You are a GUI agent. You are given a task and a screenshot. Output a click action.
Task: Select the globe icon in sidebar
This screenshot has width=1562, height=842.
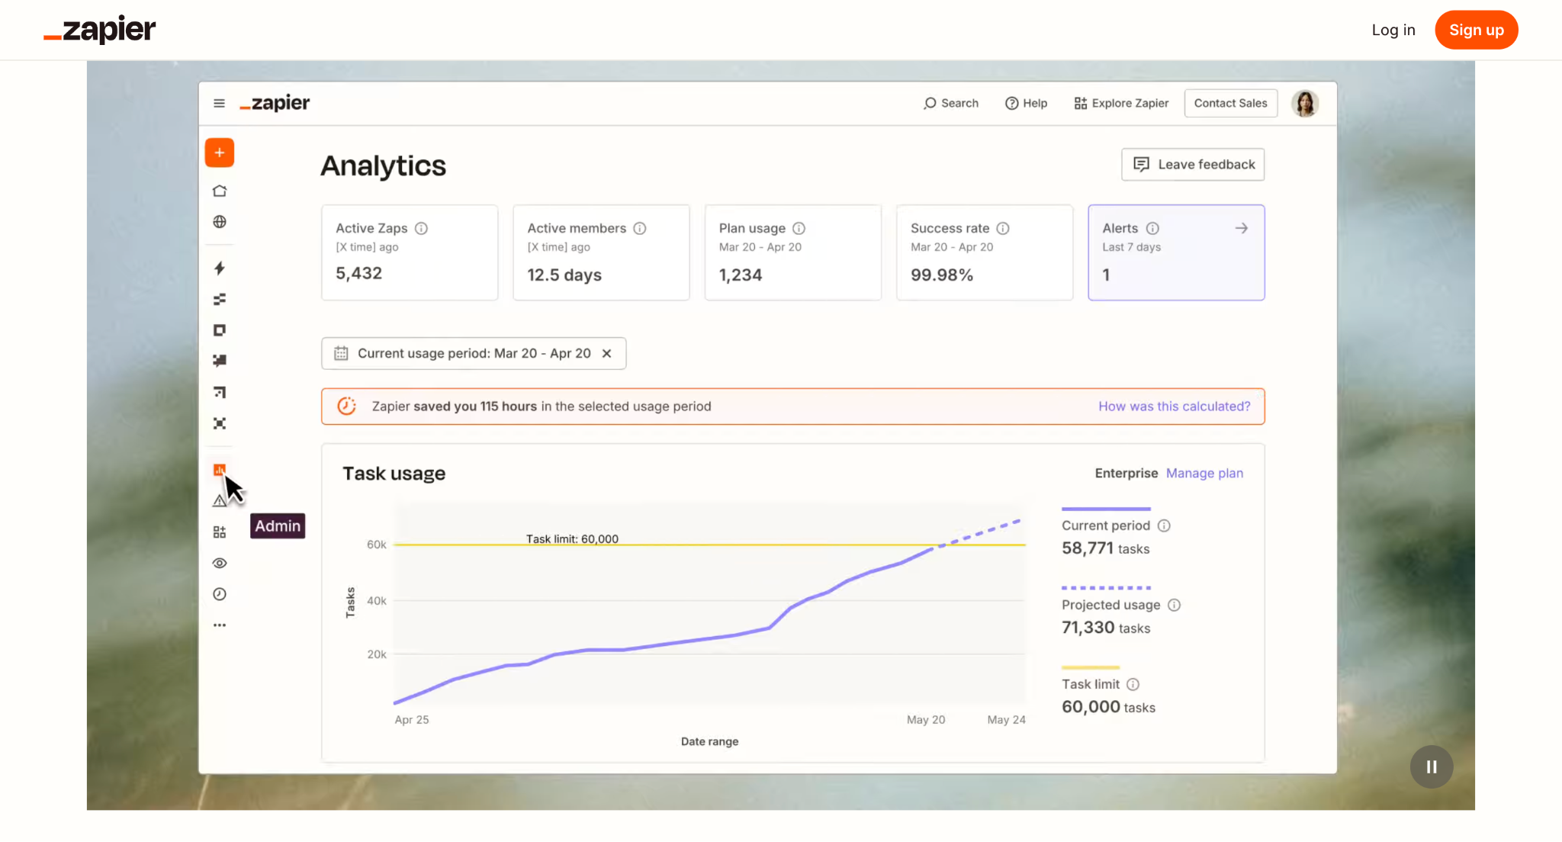pyautogui.click(x=220, y=222)
